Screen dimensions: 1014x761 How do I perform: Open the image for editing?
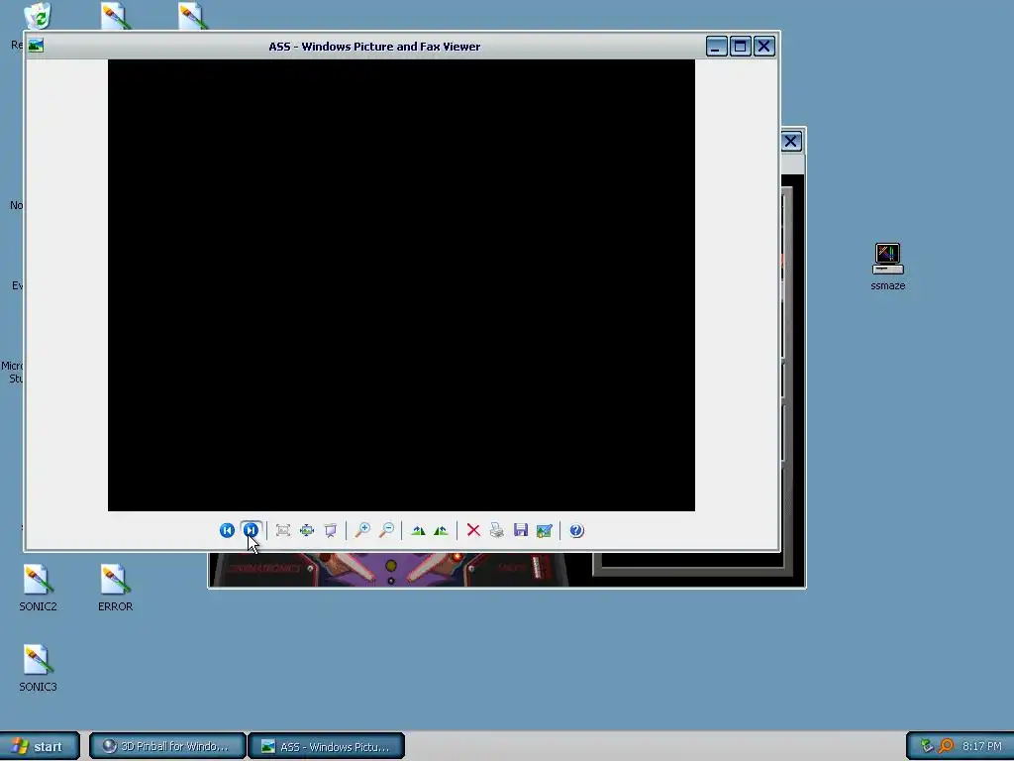coord(544,531)
